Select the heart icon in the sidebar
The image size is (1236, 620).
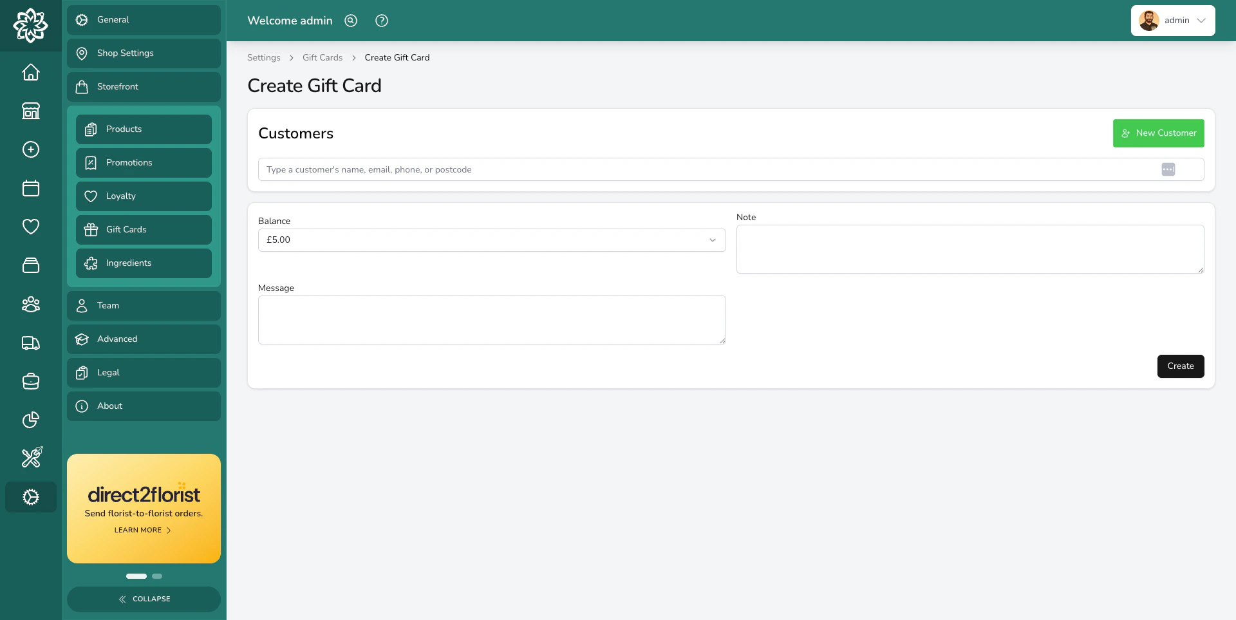tap(30, 227)
